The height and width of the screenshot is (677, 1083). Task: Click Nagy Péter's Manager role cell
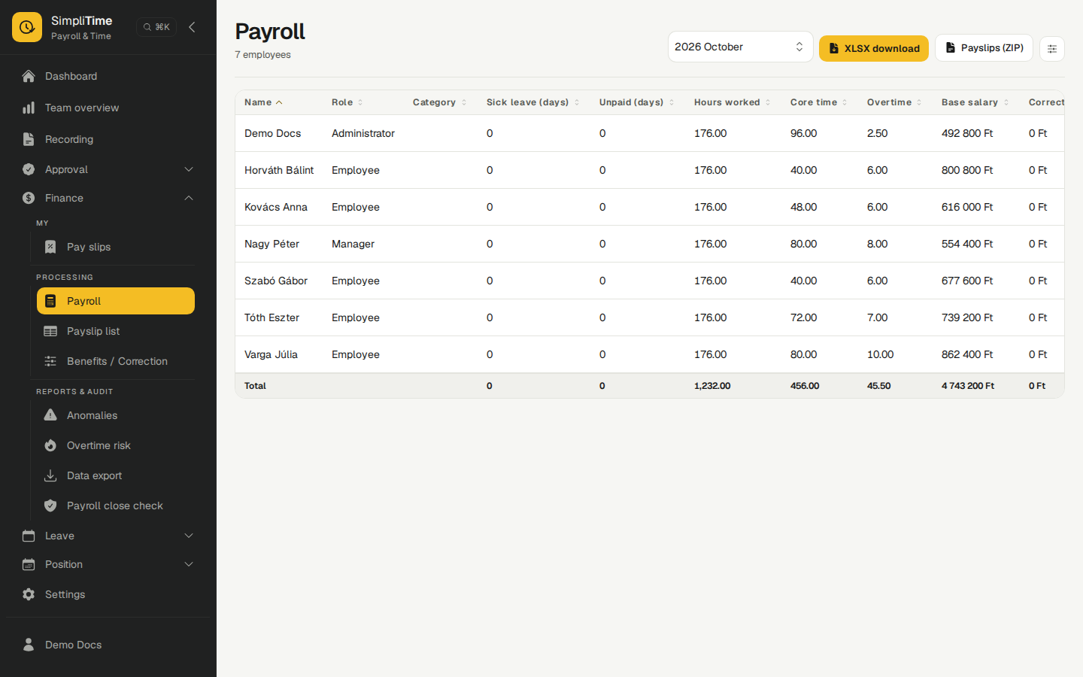(x=353, y=244)
